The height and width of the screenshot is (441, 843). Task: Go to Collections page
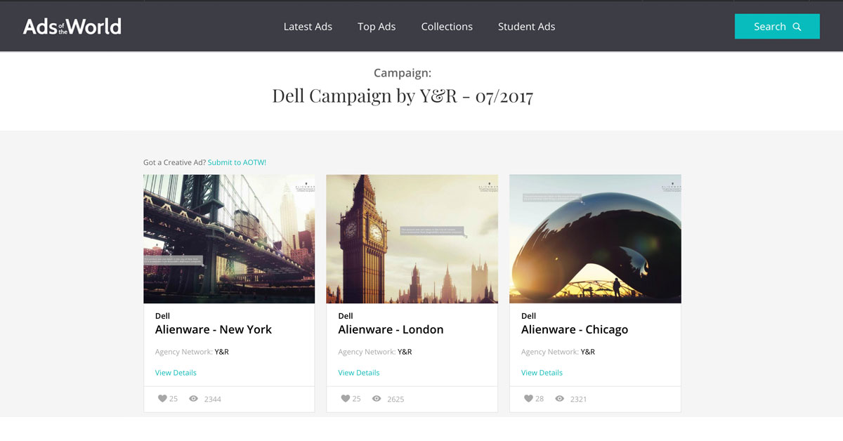click(447, 27)
